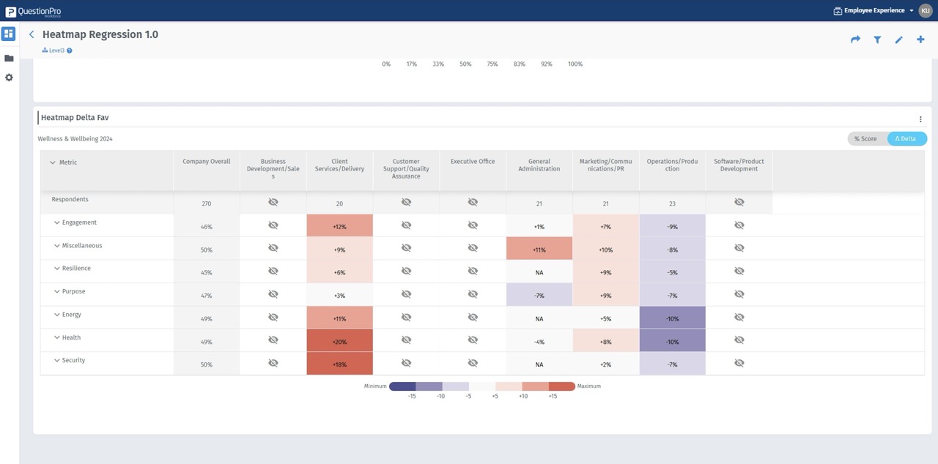The width and height of the screenshot is (938, 464).
Task: Switch the heatmap to % Score view
Action: point(865,138)
